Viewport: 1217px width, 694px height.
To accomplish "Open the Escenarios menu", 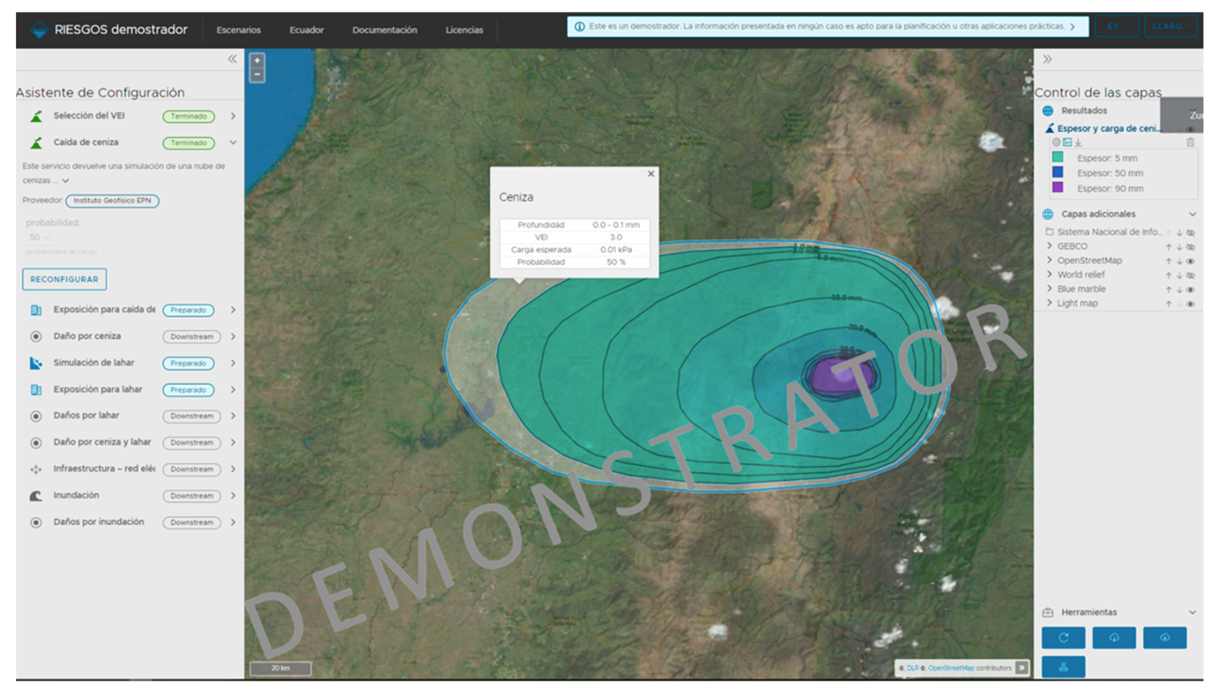I will (x=239, y=30).
